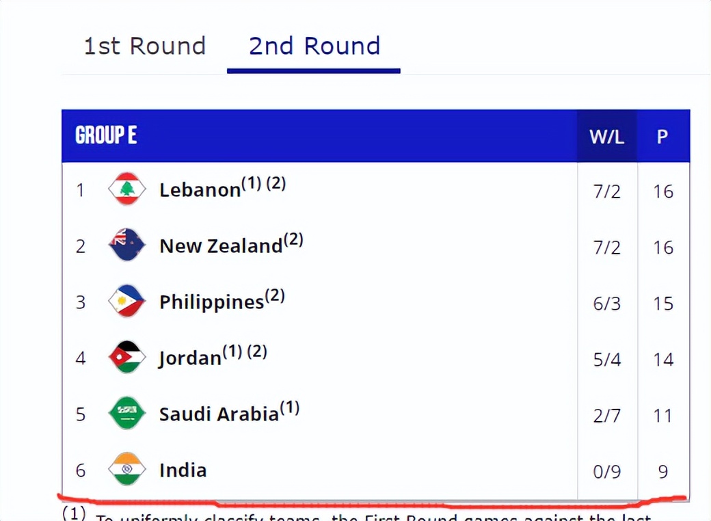Open the Lebanon team link
The width and height of the screenshot is (711, 521).
[200, 189]
